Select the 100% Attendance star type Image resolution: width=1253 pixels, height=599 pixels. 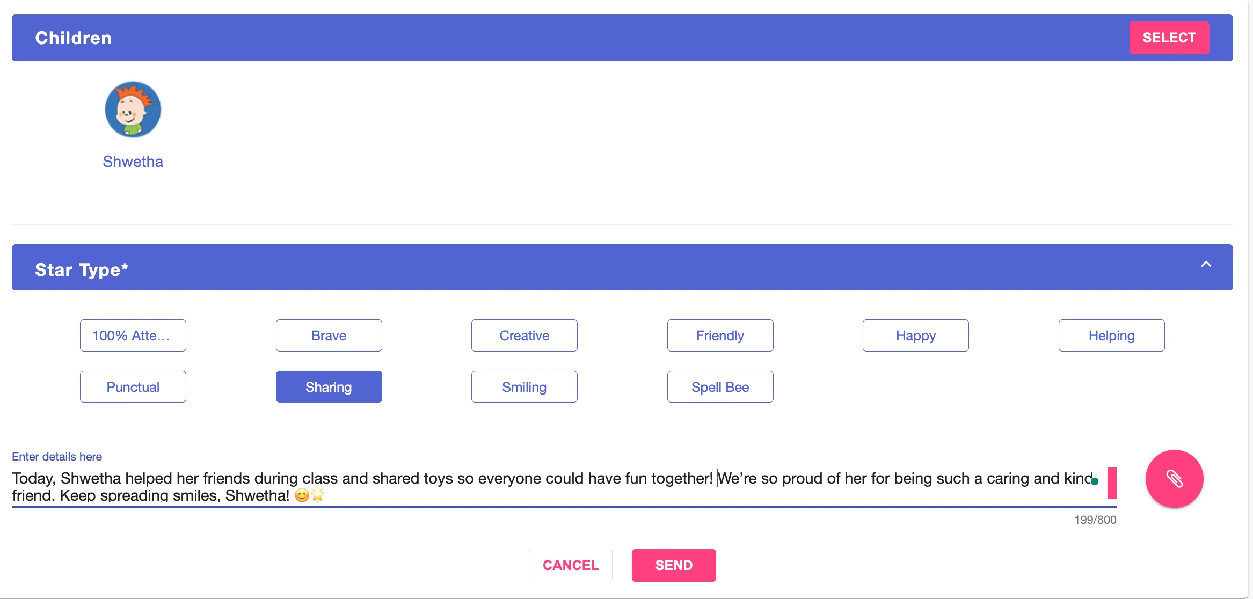click(133, 335)
